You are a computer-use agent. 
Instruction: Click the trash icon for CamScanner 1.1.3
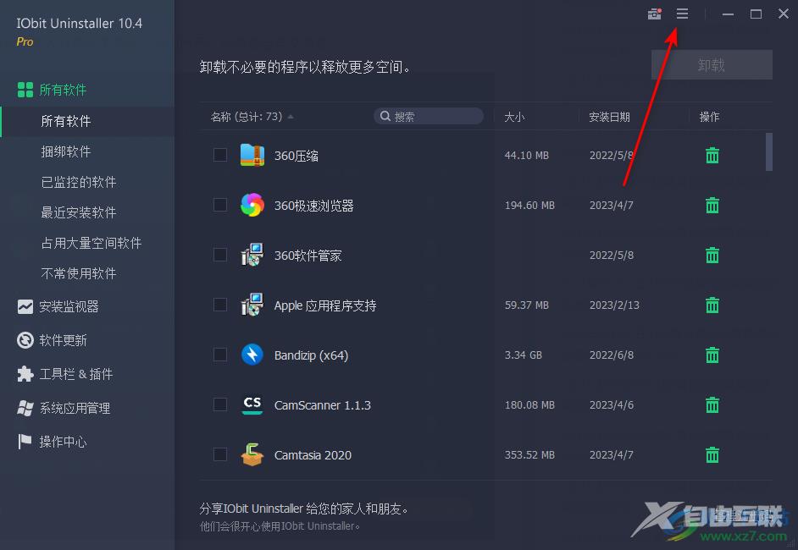tap(712, 404)
